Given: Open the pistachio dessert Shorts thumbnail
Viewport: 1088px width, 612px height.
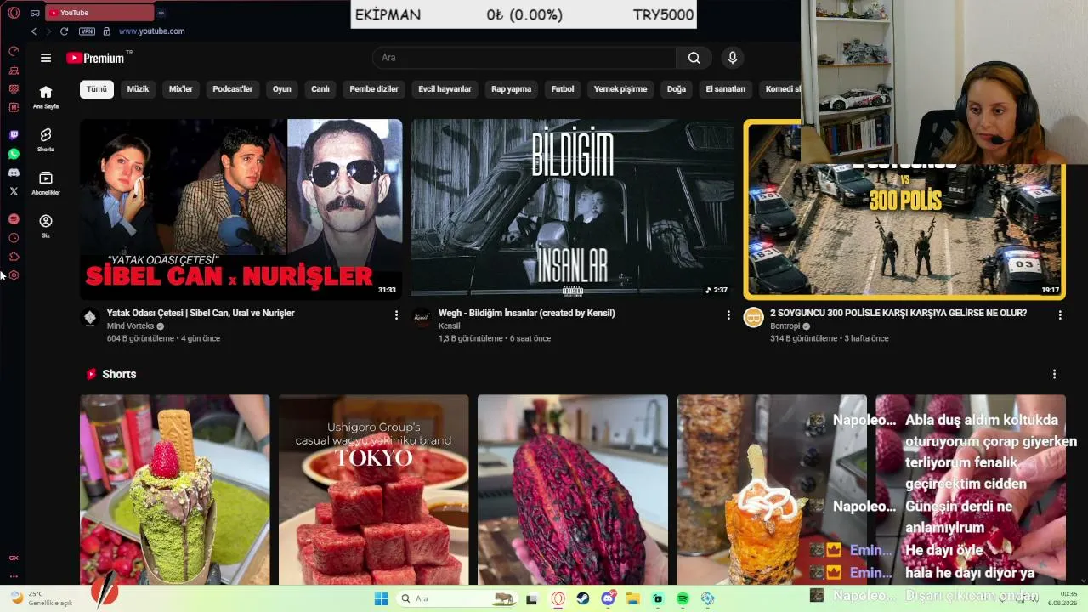Looking at the screenshot, I should coord(175,490).
